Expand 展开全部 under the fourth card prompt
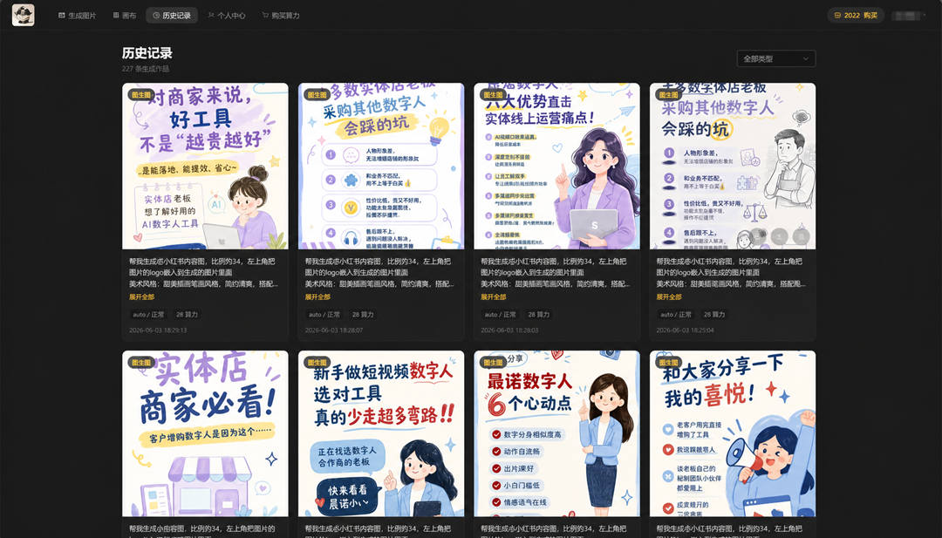Viewport: 942px width, 538px height. [x=669, y=296]
